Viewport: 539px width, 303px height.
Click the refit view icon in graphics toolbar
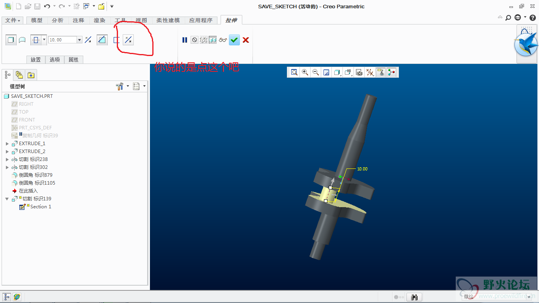[x=294, y=72]
